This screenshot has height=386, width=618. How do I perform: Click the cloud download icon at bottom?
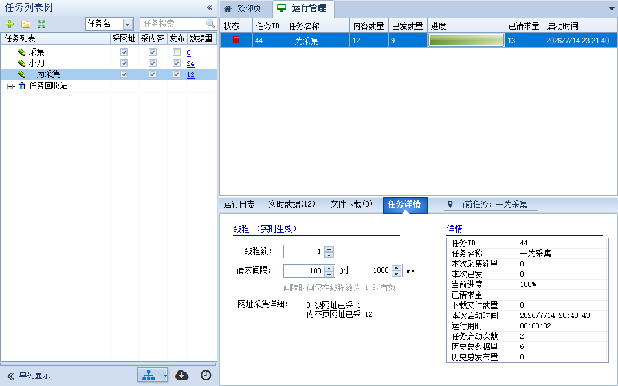182,375
